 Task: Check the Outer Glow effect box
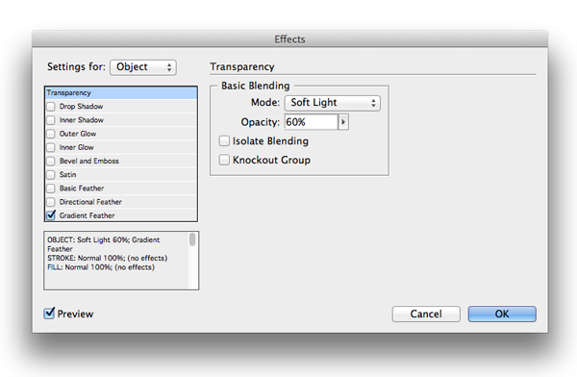pos(51,134)
